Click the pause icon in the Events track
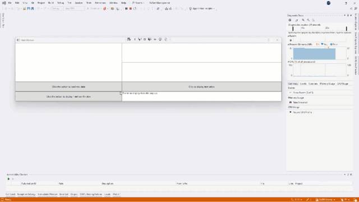Image resolution: width=359 pixels, height=202 pixels. click(291, 40)
